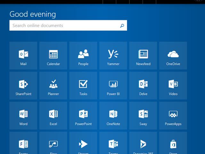This screenshot has width=205, height=154.
Task: Click the search magnifier icon
Action: point(122,26)
